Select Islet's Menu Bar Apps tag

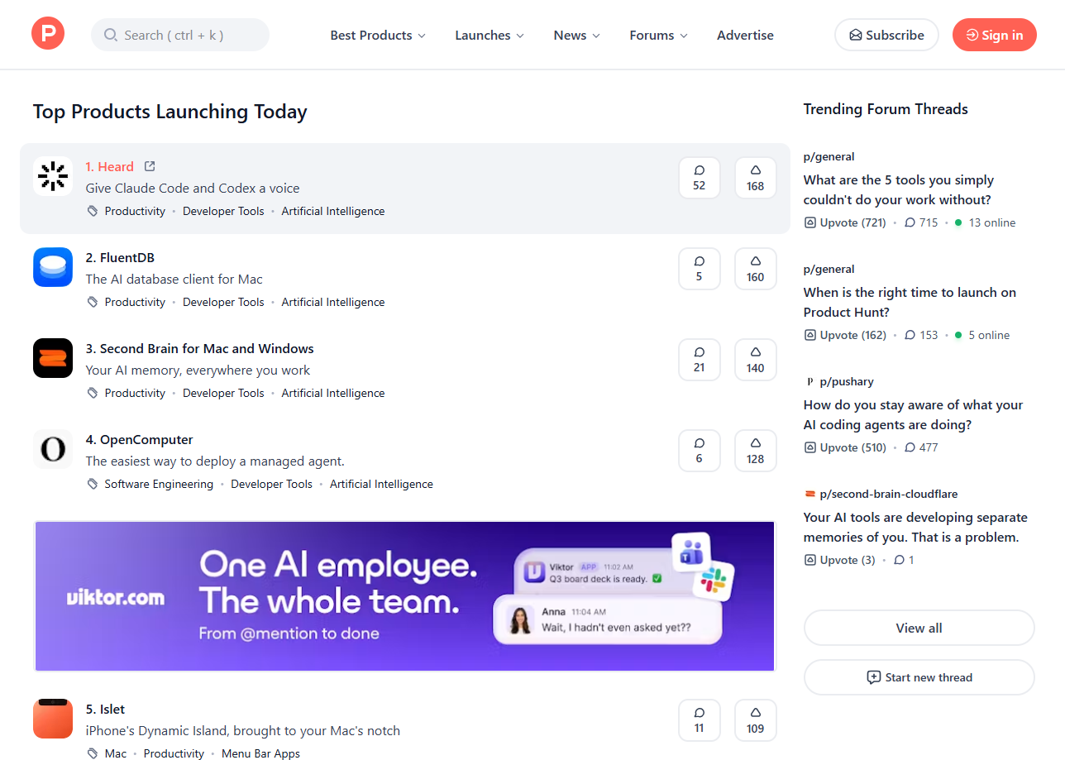click(260, 753)
